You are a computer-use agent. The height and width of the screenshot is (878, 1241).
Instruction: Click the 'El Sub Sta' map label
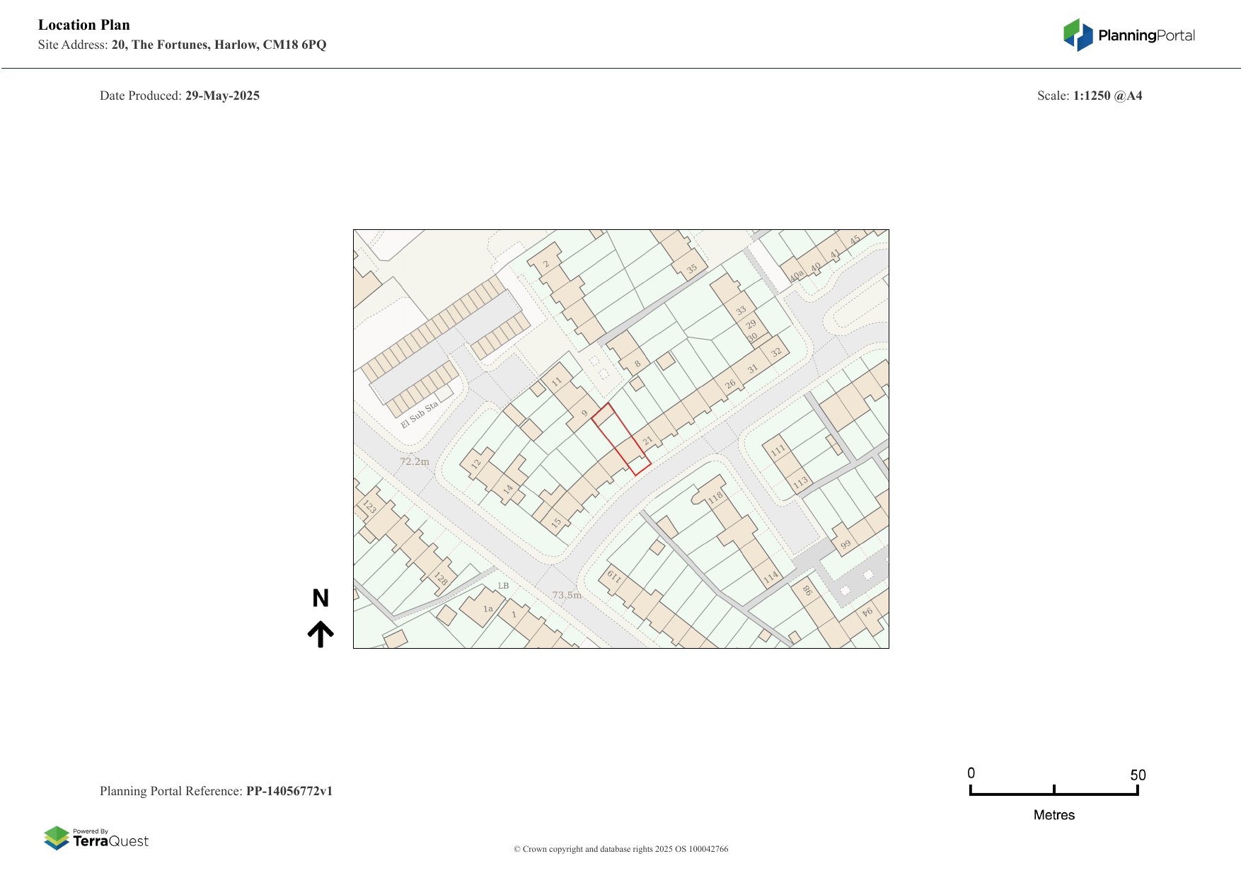pyautogui.click(x=420, y=415)
